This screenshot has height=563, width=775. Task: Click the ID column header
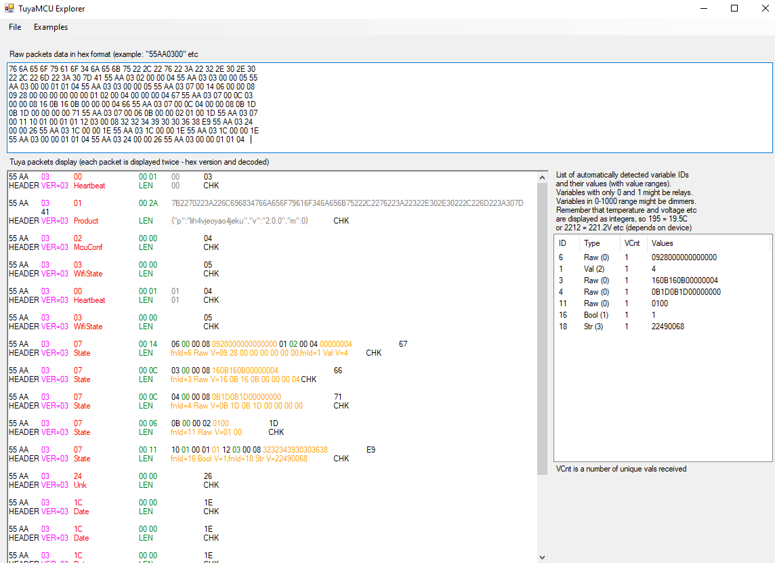[567, 243]
